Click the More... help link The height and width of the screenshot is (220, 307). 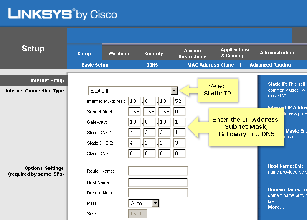pyautogui.click(x=276, y=207)
